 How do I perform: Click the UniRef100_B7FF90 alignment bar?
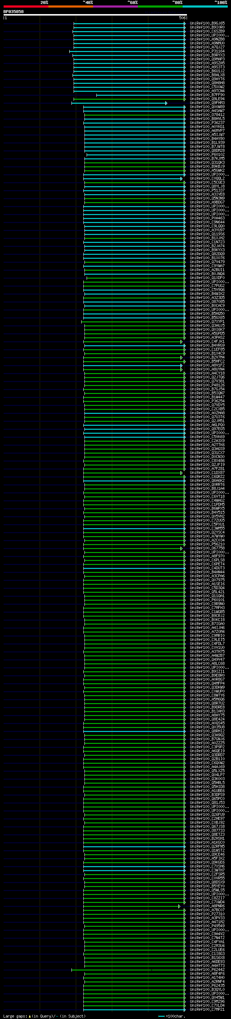coord(141,95)
